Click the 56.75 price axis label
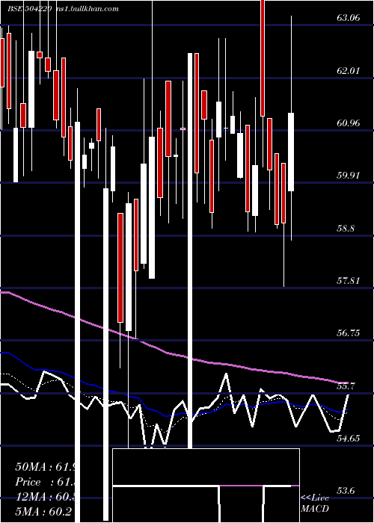 349,333
